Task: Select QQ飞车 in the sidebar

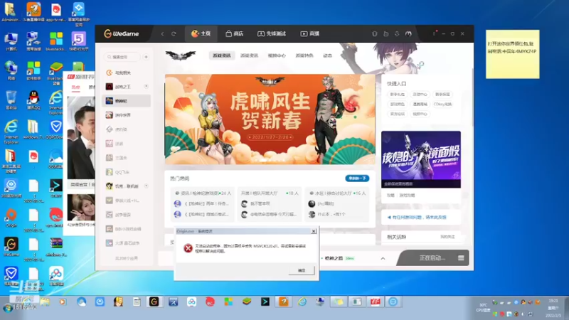Action: 126,172
